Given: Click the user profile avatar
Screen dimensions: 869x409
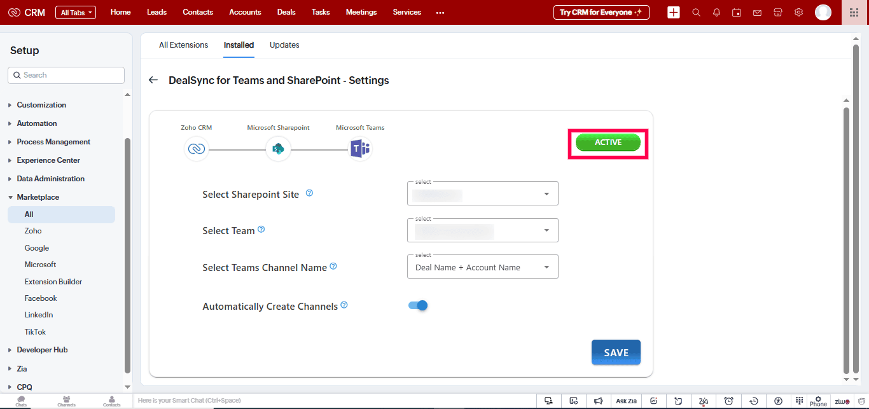Looking at the screenshot, I should [x=823, y=12].
